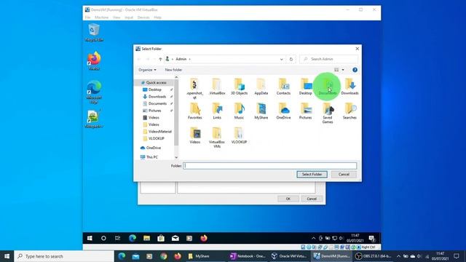The height and width of the screenshot is (262, 466).
Task: Select the VirtualBox VMs folder
Action: point(217,138)
